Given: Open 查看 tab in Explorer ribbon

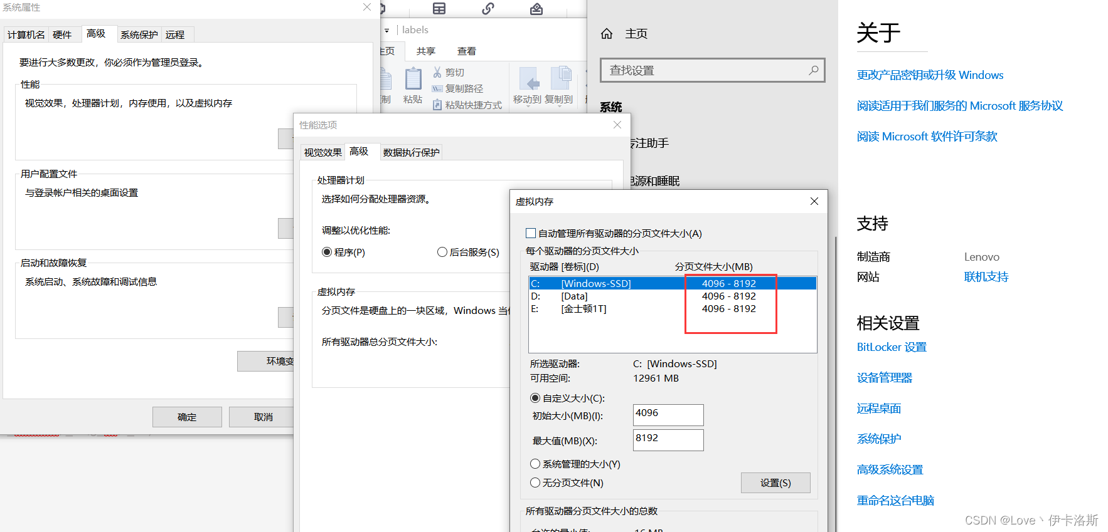Looking at the screenshot, I should pos(467,51).
